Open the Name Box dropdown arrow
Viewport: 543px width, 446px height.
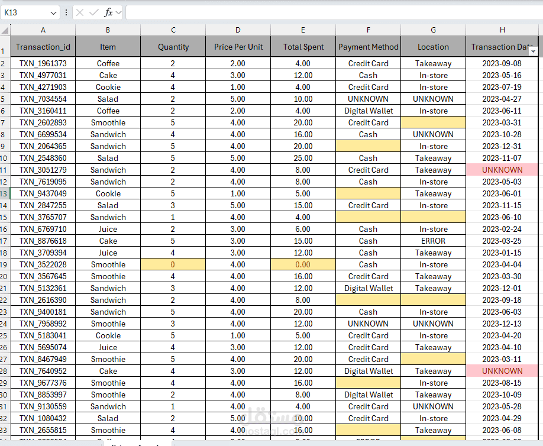coord(53,13)
